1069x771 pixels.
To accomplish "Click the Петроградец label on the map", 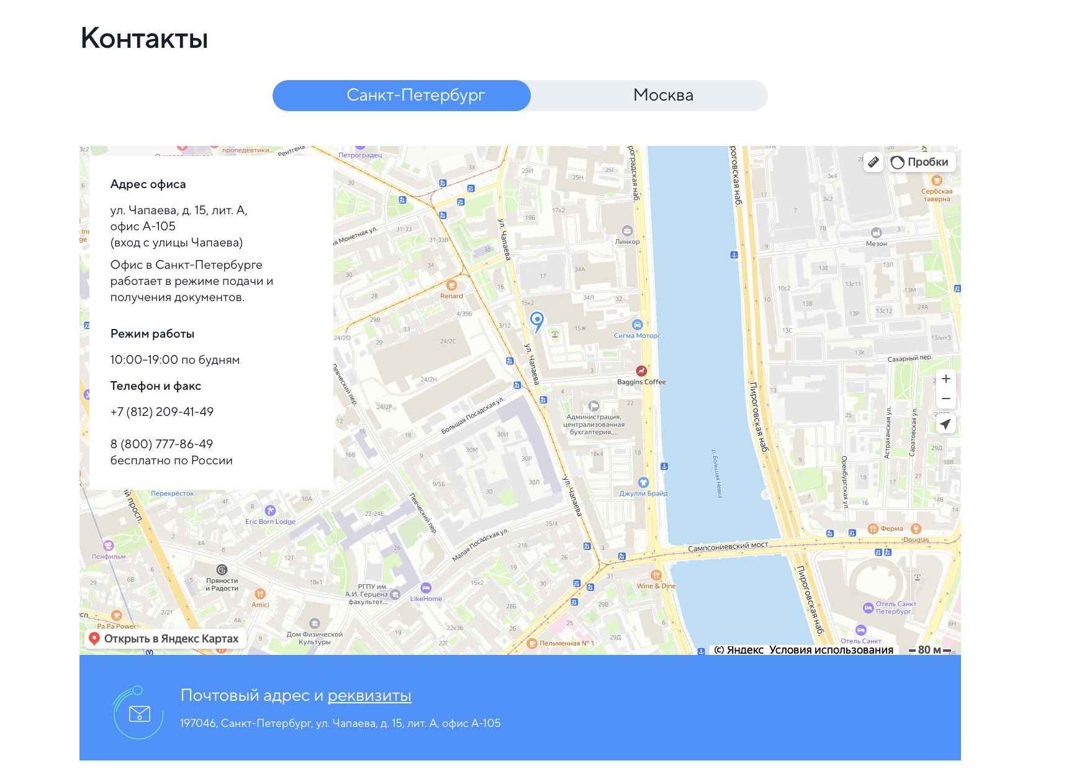I will (x=360, y=155).
